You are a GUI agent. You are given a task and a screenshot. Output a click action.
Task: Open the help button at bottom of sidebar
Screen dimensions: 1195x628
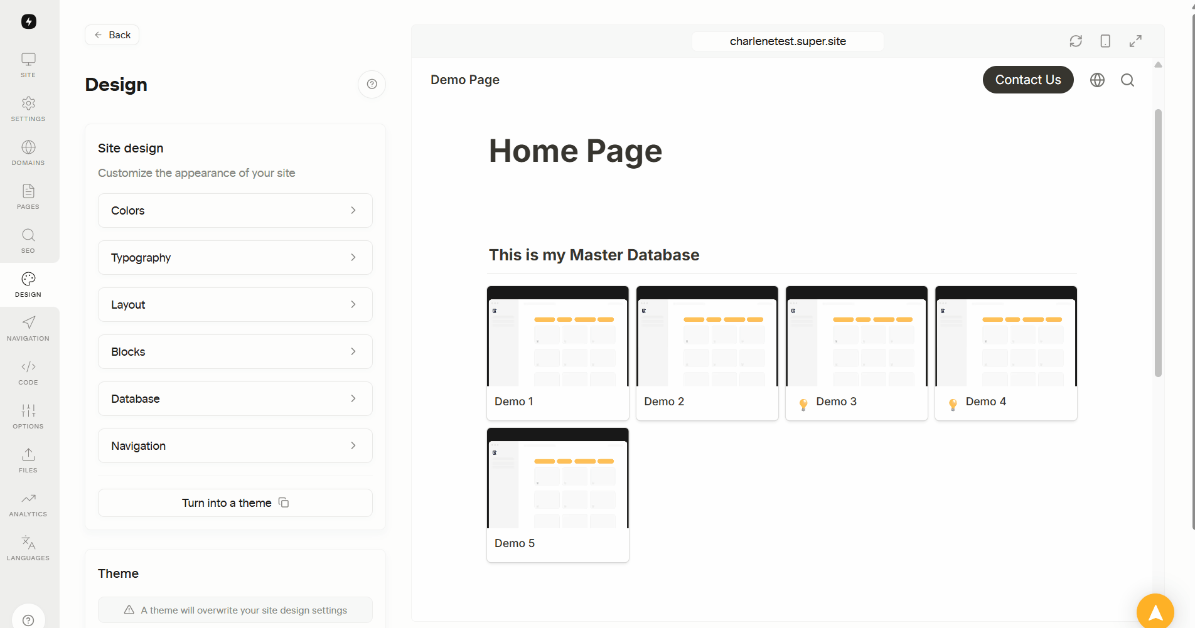point(28,619)
